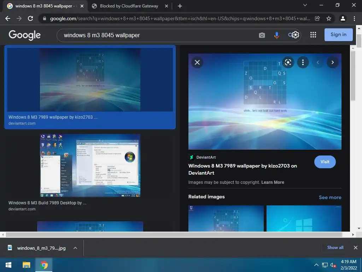Open the preview panel's more options menu
The height and width of the screenshot is (272, 362).
pyautogui.click(x=303, y=62)
